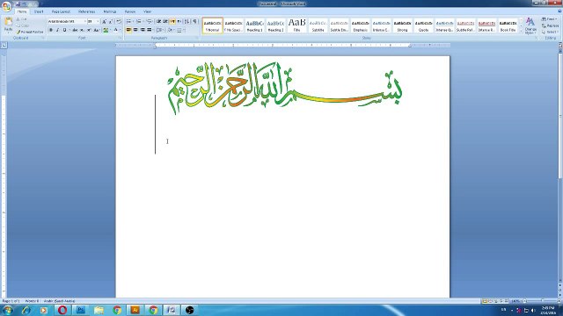Image resolution: width=563 pixels, height=316 pixels.
Task: Open the Word Help icon
Action: 559,11
